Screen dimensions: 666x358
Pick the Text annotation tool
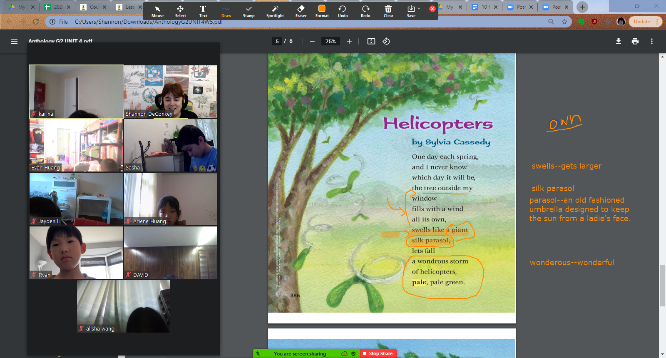(x=203, y=11)
